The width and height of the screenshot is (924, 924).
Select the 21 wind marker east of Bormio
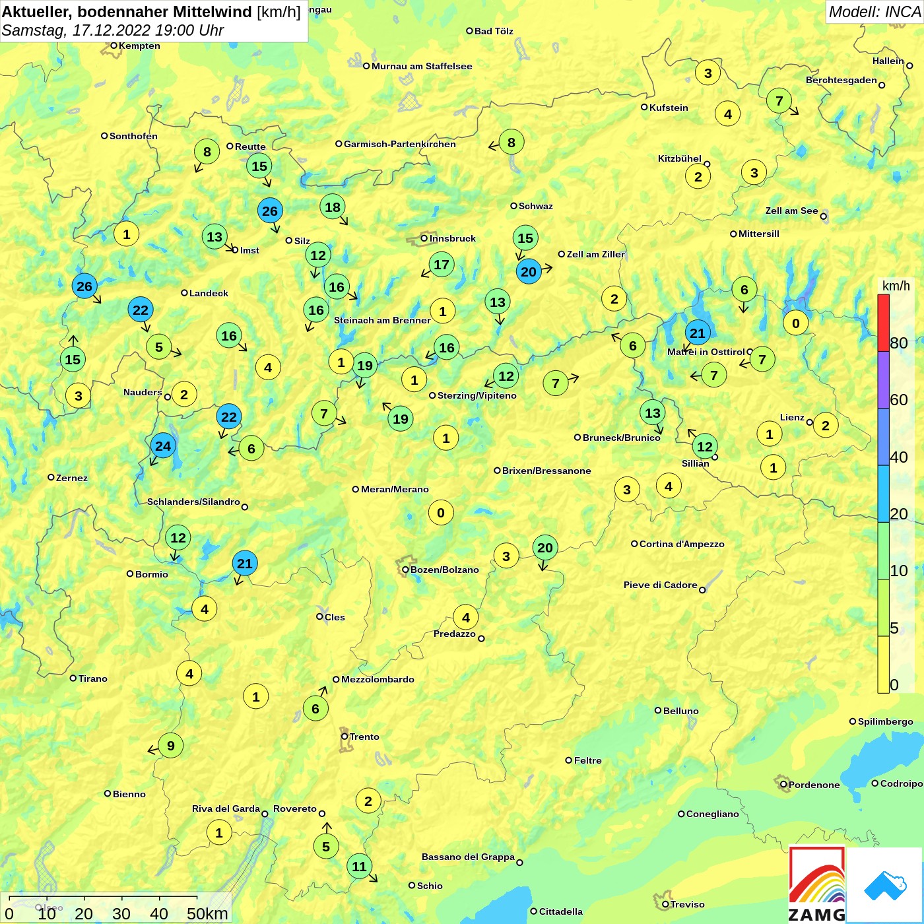click(x=245, y=564)
